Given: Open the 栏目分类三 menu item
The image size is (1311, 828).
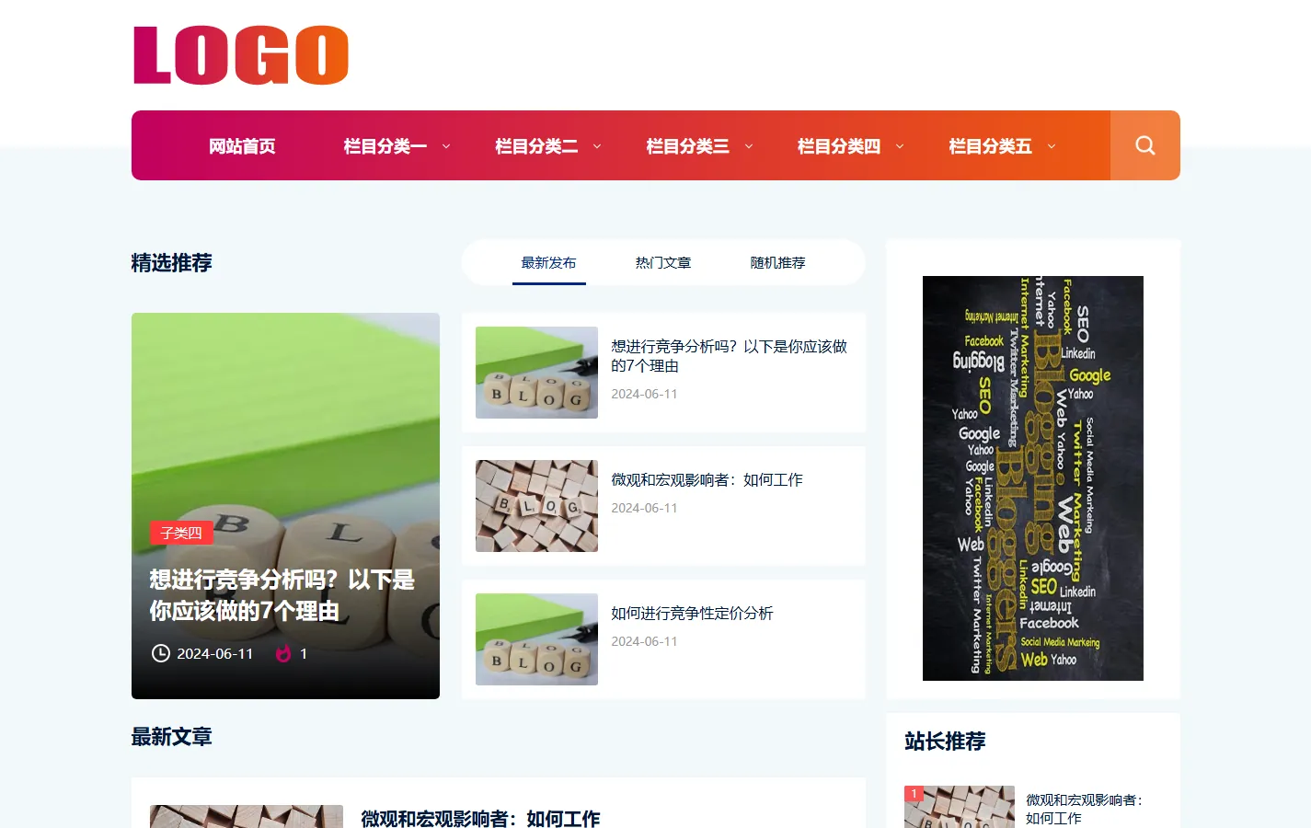Looking at the screenshot, I should pyautogui.click(x=687, y=146).
